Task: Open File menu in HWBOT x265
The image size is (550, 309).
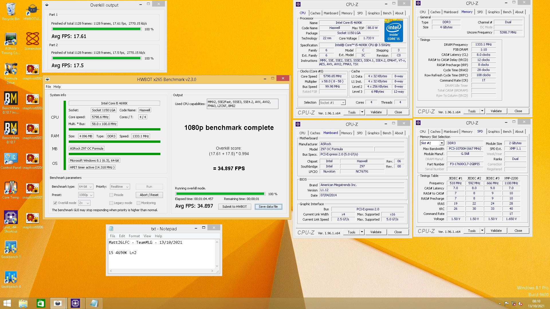Action: tap(48, 87)
